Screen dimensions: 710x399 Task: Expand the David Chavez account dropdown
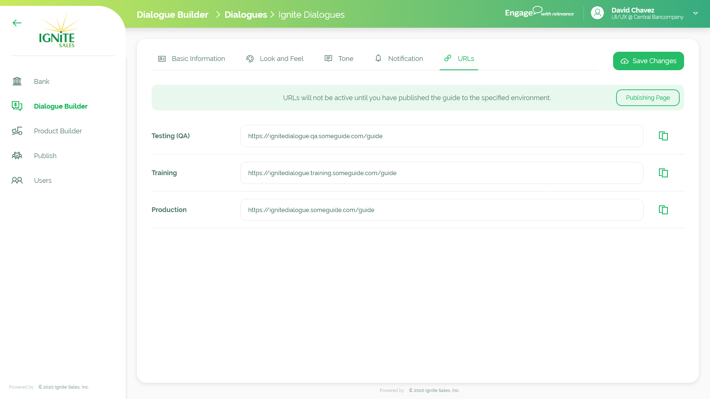click(695, 13)
